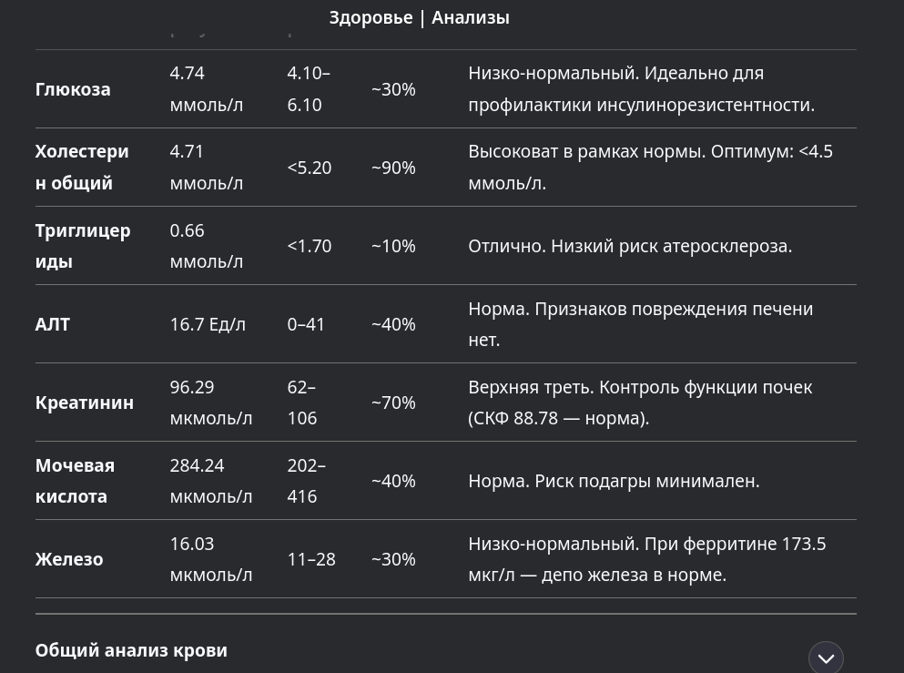The image size is (904, 673).
Task: Select the iron comment mentioning ферритине 173.5
Action: tap(647, 559)
